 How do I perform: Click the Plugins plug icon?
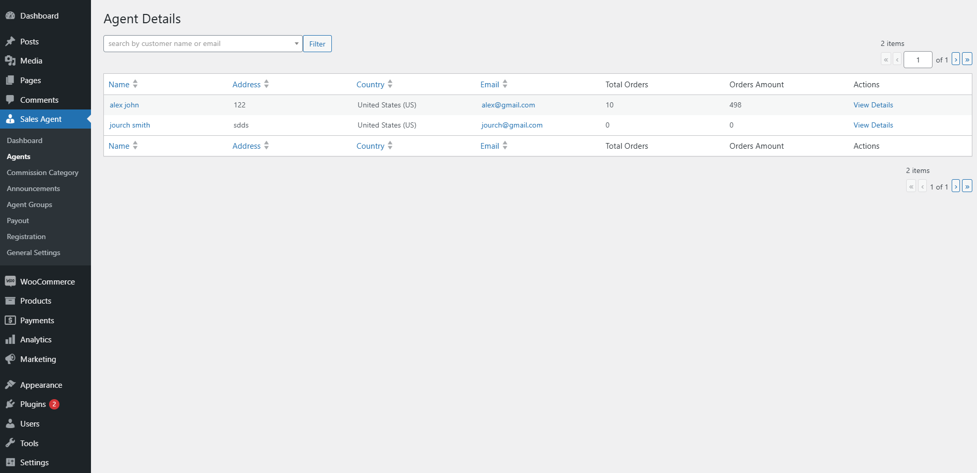click(10, 404)
